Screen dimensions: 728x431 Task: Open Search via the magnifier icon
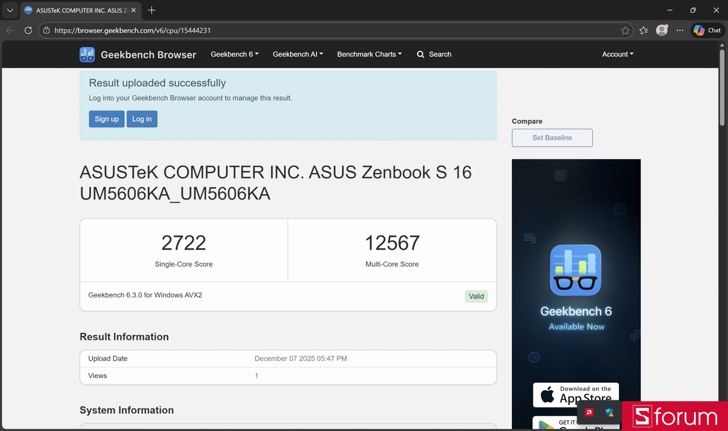tap(420, 54)
